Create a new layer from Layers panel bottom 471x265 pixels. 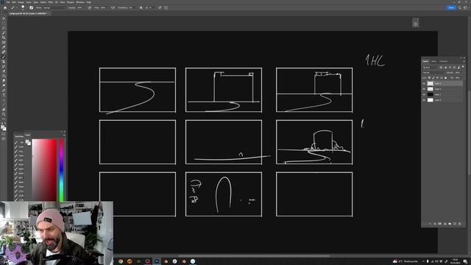(x=455, y=224)
